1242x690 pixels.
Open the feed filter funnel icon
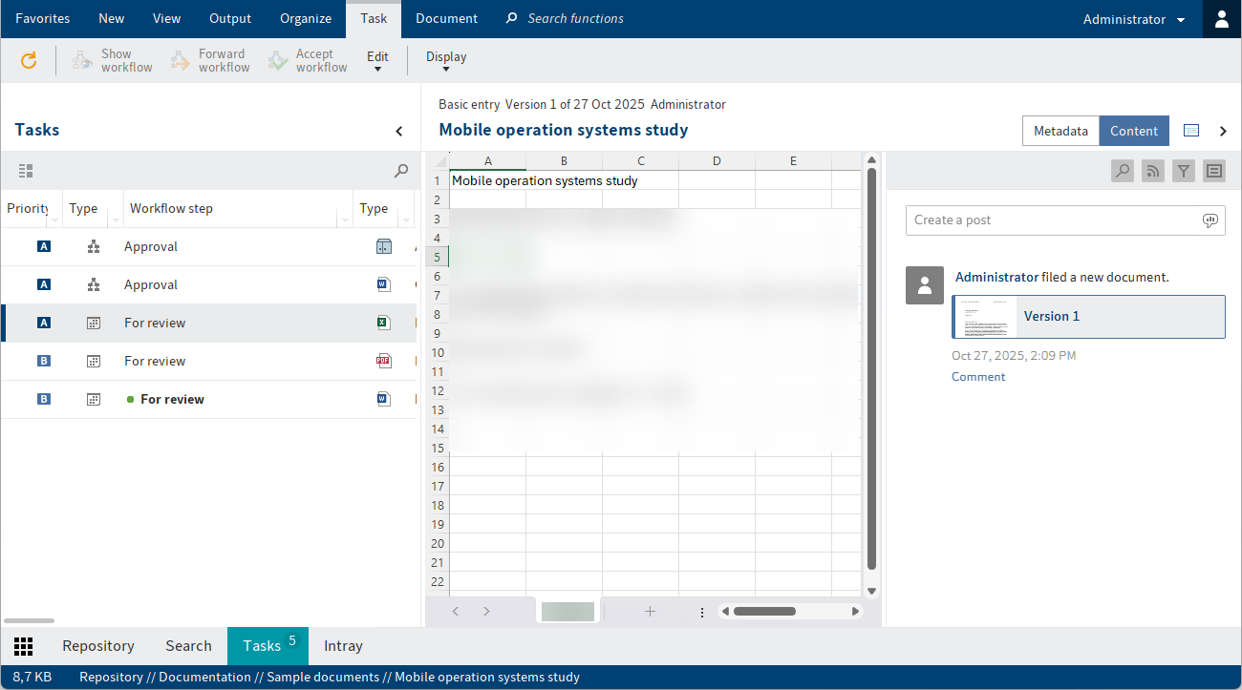pyautogui.click(x=1184, y=171)
